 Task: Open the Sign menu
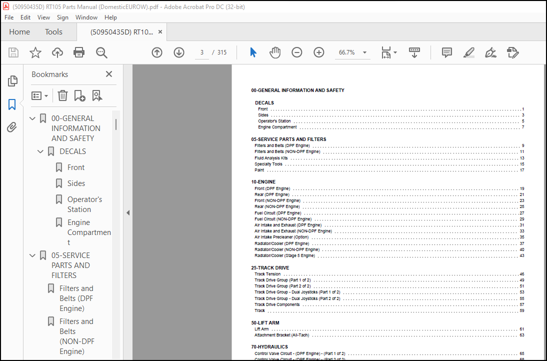(x=62, y=17)
